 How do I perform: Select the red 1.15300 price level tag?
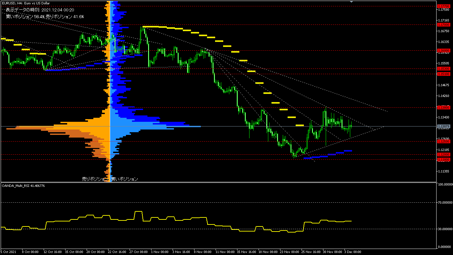tap(444, 69)
